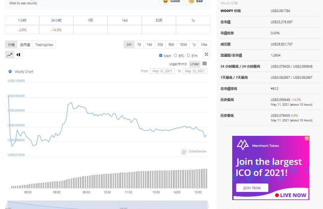
Task: Open the 总市值 market cap tab
Action: point(25,45)
